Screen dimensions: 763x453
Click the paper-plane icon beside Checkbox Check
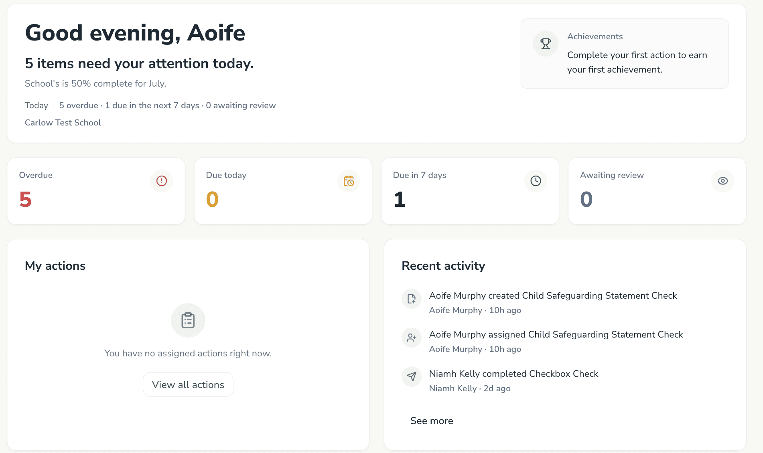[x=412, y=376]
